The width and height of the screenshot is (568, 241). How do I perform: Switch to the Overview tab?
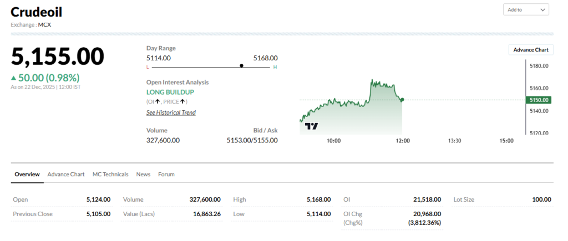tap(27, 174)
